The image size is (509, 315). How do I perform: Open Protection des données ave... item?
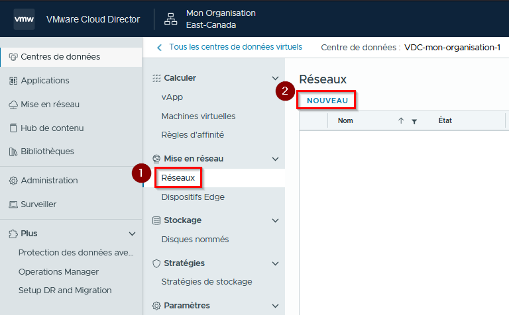click(x=76, y=252)
